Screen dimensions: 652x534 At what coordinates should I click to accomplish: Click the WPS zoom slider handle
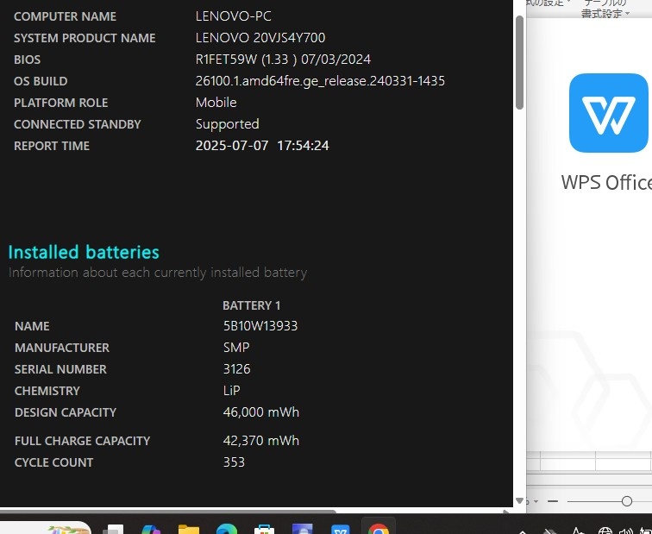pos(627,501)
